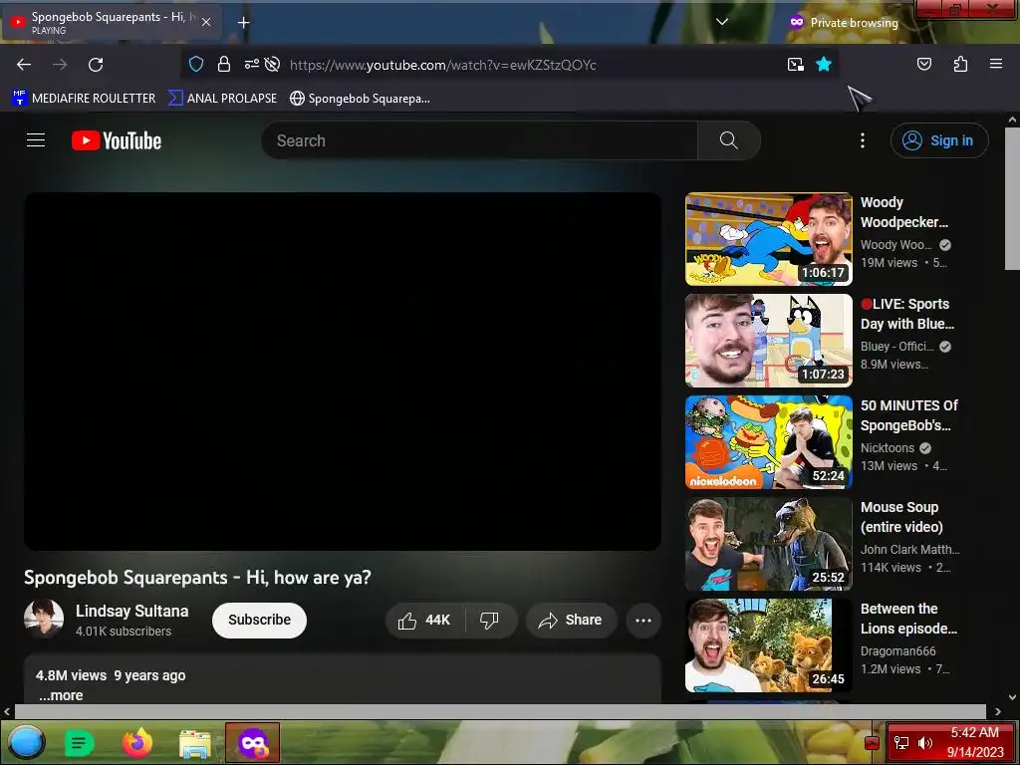Focus the YouTube Search box
Viewport: 1020px width, 765px height.
(479, 140)
